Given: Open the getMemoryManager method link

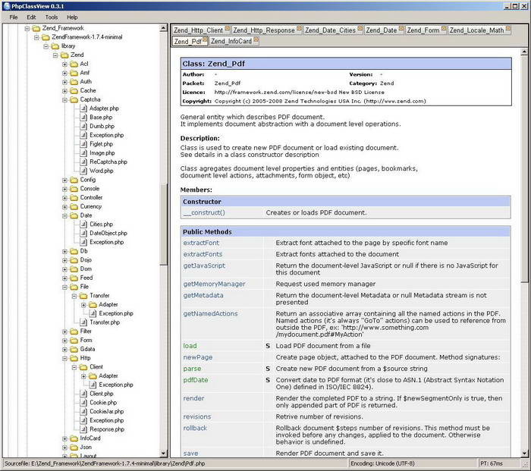Looking at the screenshot, I should pos(214,284).
